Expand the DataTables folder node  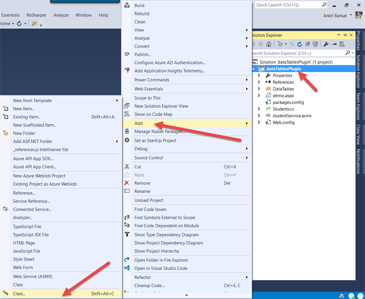pos(259,89)
